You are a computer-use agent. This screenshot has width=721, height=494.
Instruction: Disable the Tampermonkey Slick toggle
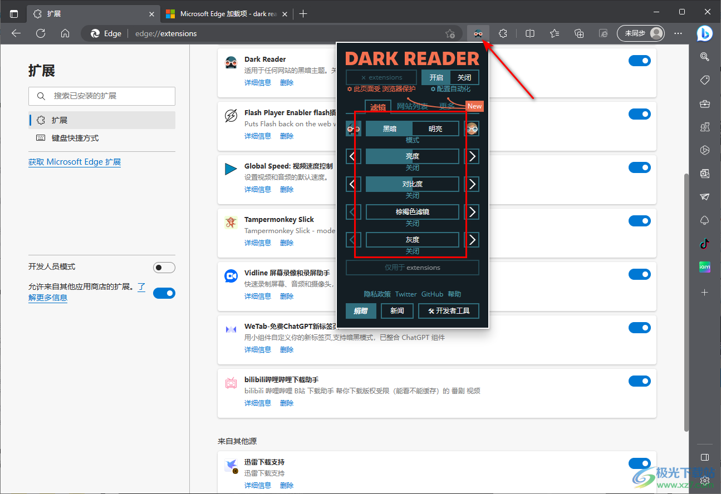pyautogui.click(x=640, y=221)
